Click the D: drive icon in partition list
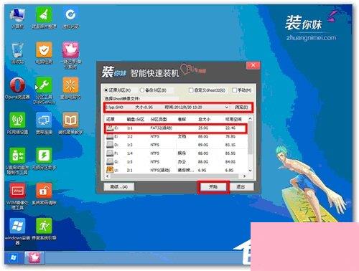Image resolution: width=359 pixels, height=271 pixels. 110,145
